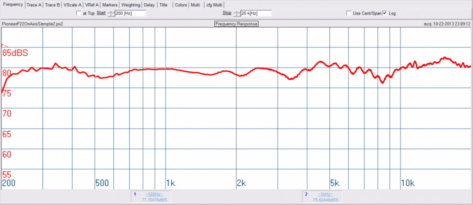The width and height of the screenshot is (473, 205).
Task: Open the VRef A tab
Action: pyautogui.click(x=92, y=5)
